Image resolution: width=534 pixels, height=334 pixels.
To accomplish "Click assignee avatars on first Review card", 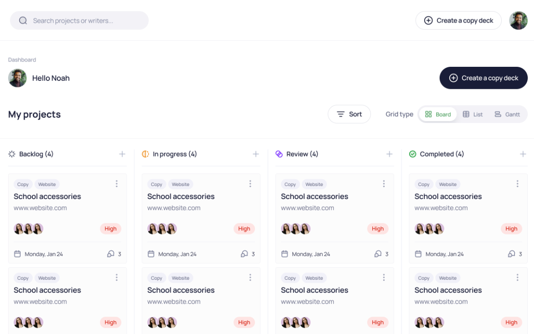I will tap(295, 229).
